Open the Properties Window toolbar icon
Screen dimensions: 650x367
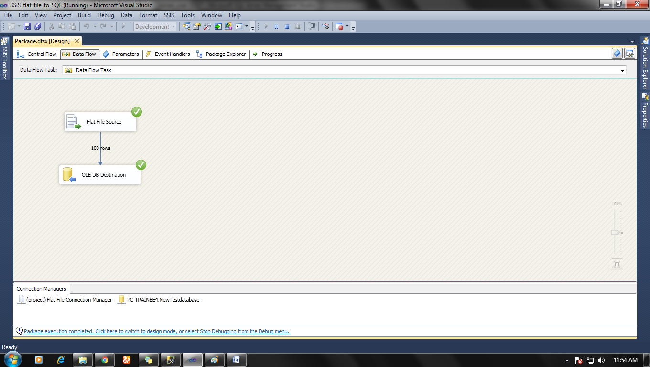(x=197, y=27)
